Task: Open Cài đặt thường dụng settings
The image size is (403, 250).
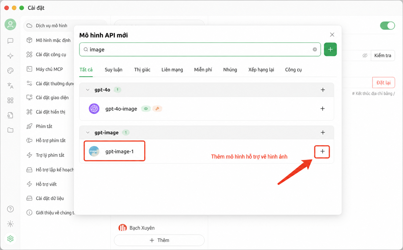Action: pyautogui.click(x=55, y=83)
